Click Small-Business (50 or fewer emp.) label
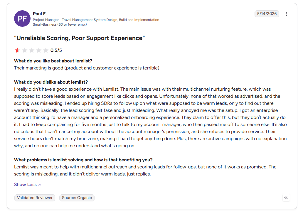Image resolution: width=303 pixels, height=212 pixels. pyautogui.click(x=60, y=24)
